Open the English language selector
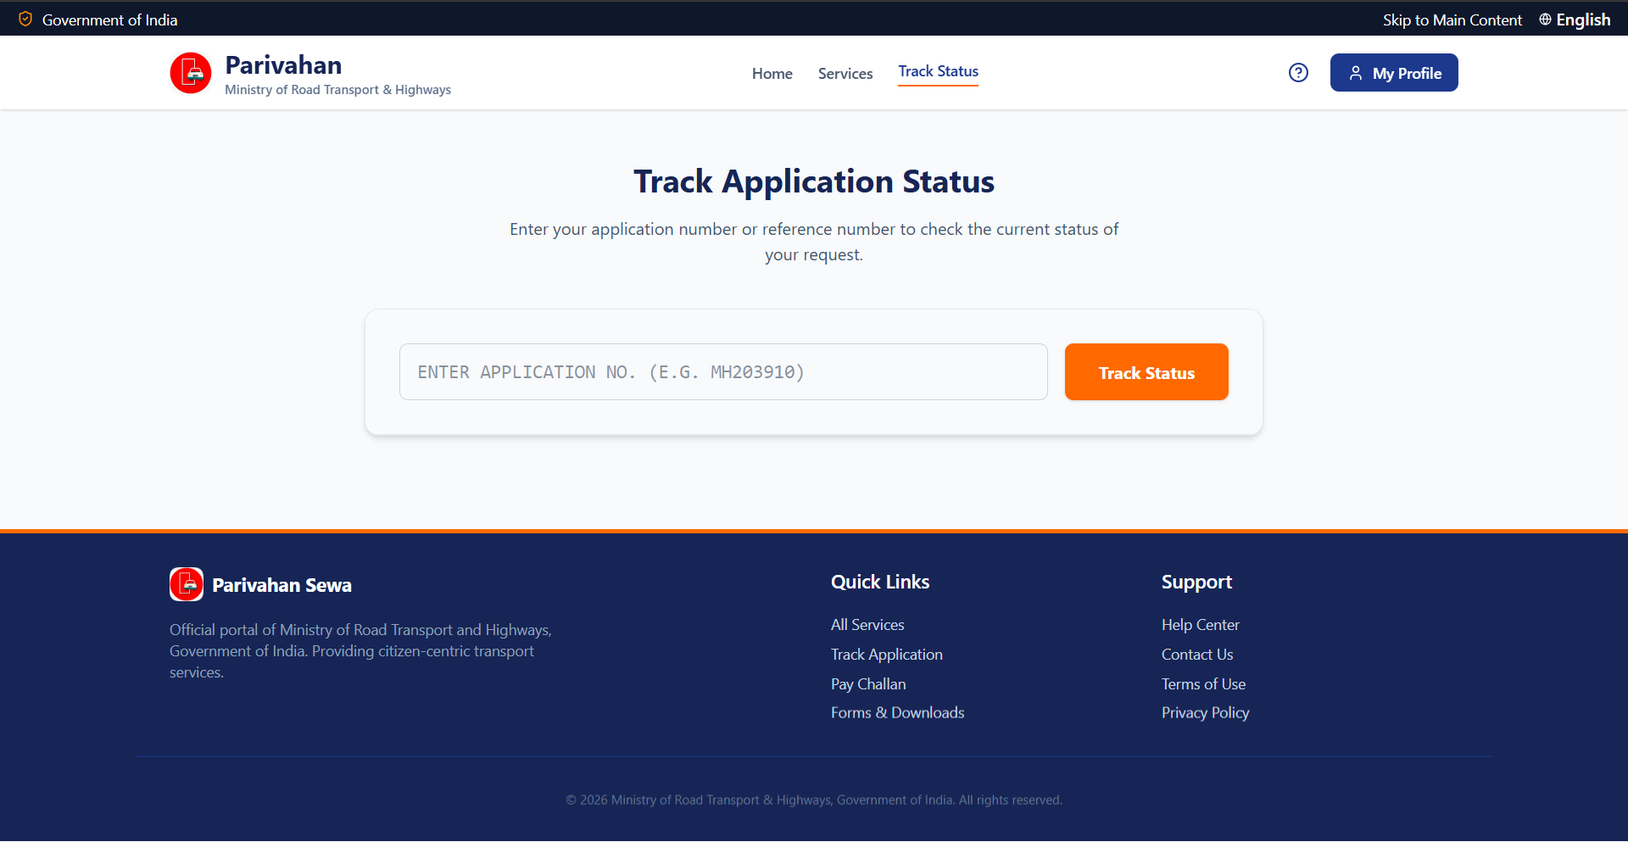Screen dimensions: 1628x842 point(1575,20)
